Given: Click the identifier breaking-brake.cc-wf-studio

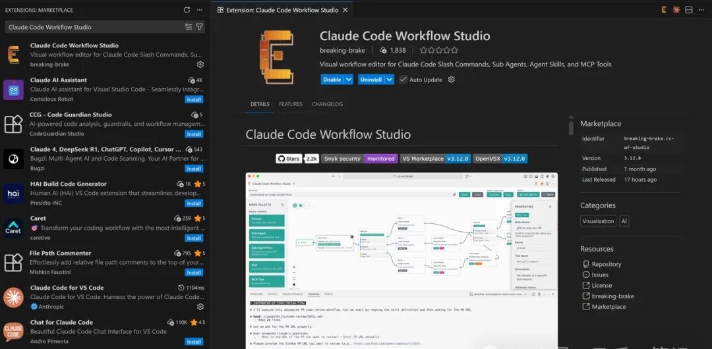Looking at the screenshot, I should coord(649,143).
